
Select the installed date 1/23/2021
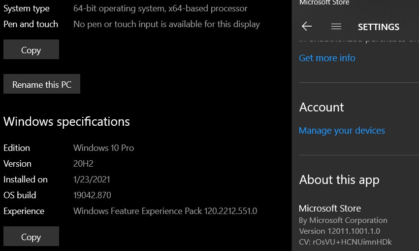coord(92,179)
